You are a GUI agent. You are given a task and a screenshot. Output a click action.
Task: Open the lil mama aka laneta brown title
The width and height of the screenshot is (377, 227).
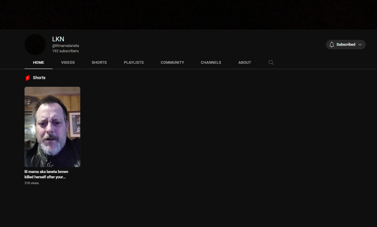(x=46, y=174)
